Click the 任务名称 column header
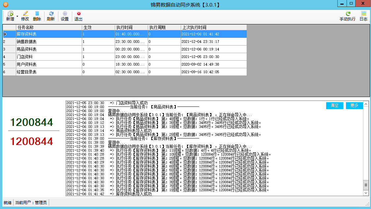The image size is (371, 209). [48, 27]
